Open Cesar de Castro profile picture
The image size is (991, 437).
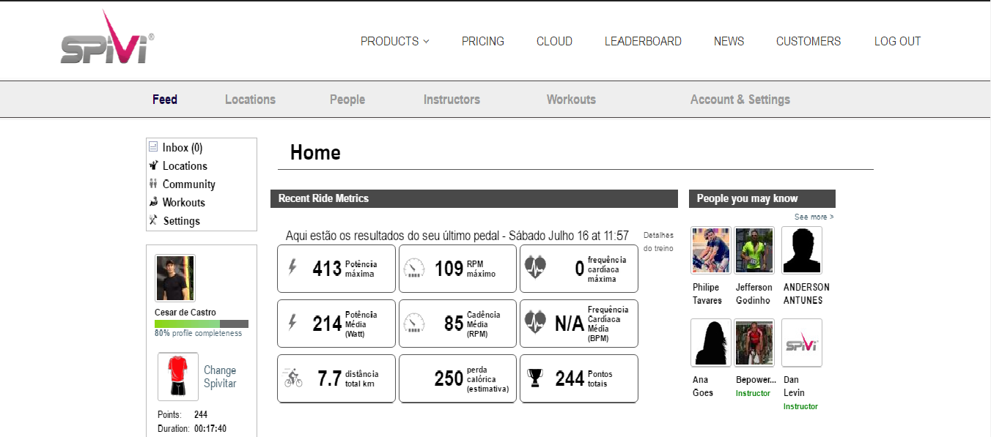(175, 278)
